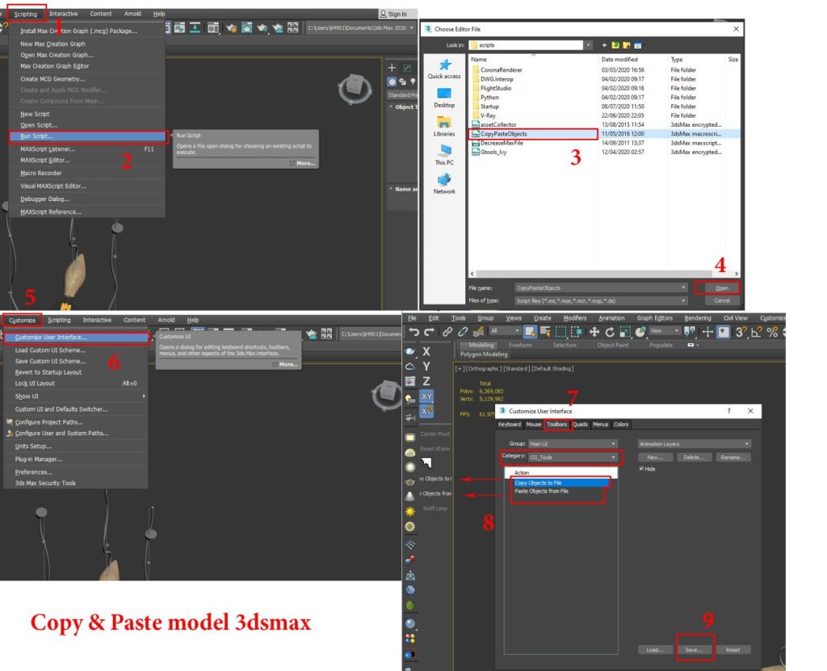Screen dimensions: 827x671
Task: Click Open in Choose Editor File dialog
Action: click(x=721, y=287)
